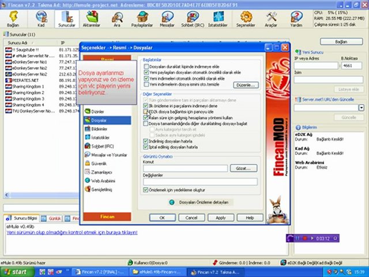369x277 pixels.
Task: Click the Gözat browse button
Action: 243,168
